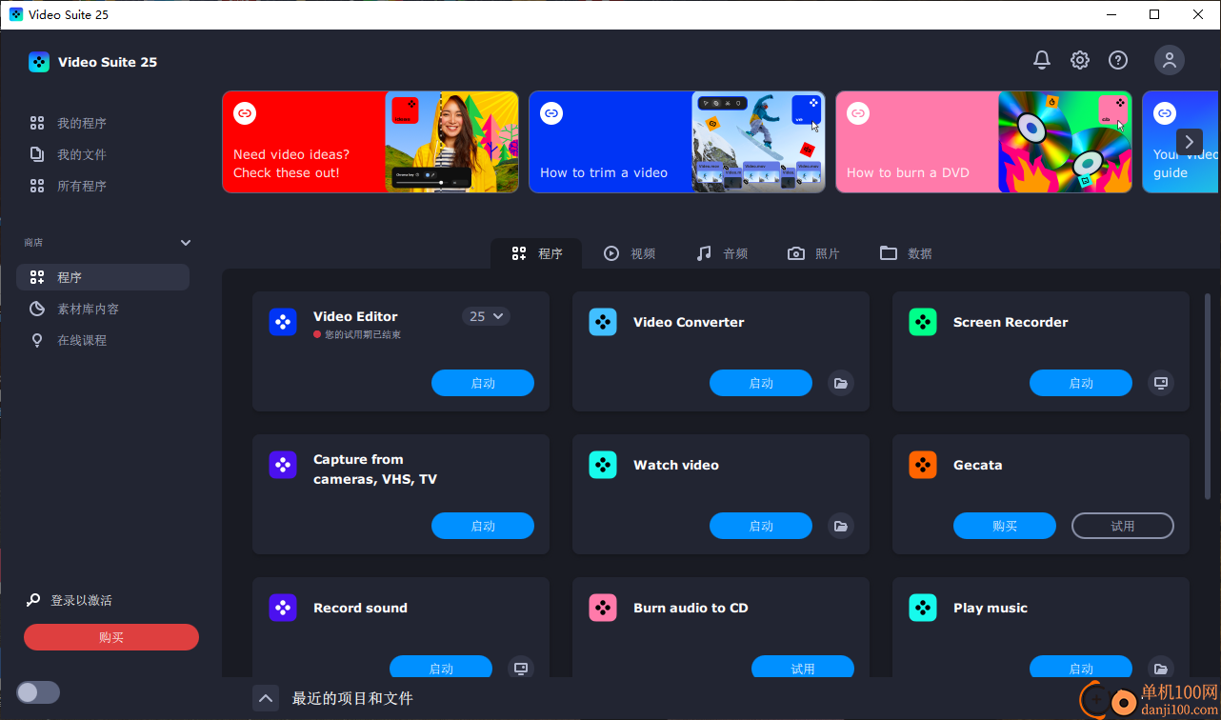Viewport: 1221px width, 720px height.
Task: Click link icon on 'Need video ideas' banner
Action: tap(245, 113)
